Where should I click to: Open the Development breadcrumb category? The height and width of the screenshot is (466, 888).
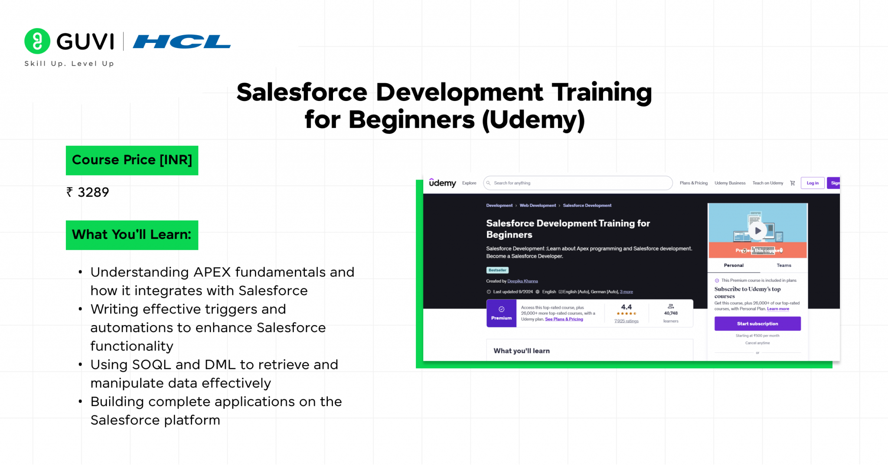(499, 205)
